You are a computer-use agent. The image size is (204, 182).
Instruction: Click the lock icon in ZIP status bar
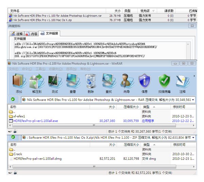[15, 172]
